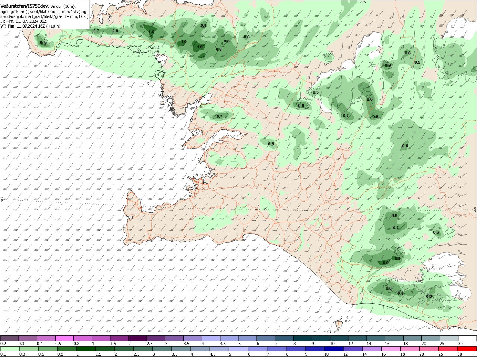Pick upper legend dark teal swatch between 8 and 9
This screenshot has height=357, width=477.
pyautogui.click(x=302, y=338)
